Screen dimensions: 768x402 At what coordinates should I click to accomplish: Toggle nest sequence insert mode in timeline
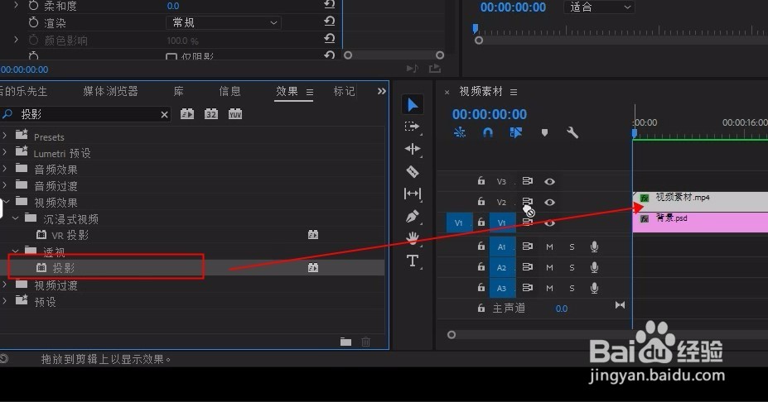pos(460,132)
